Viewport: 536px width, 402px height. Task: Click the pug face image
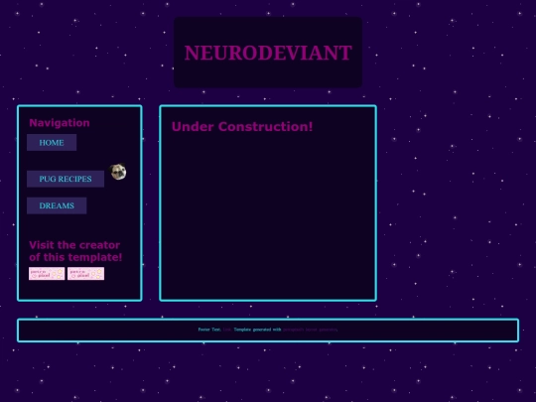click(x=118, y=172)
